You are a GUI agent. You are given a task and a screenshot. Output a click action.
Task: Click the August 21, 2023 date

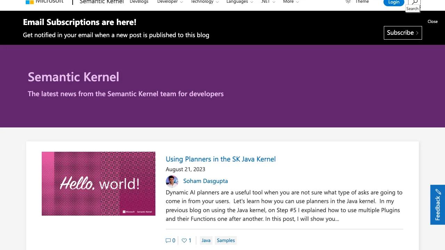pyautogui.click(x=186, y=169)
